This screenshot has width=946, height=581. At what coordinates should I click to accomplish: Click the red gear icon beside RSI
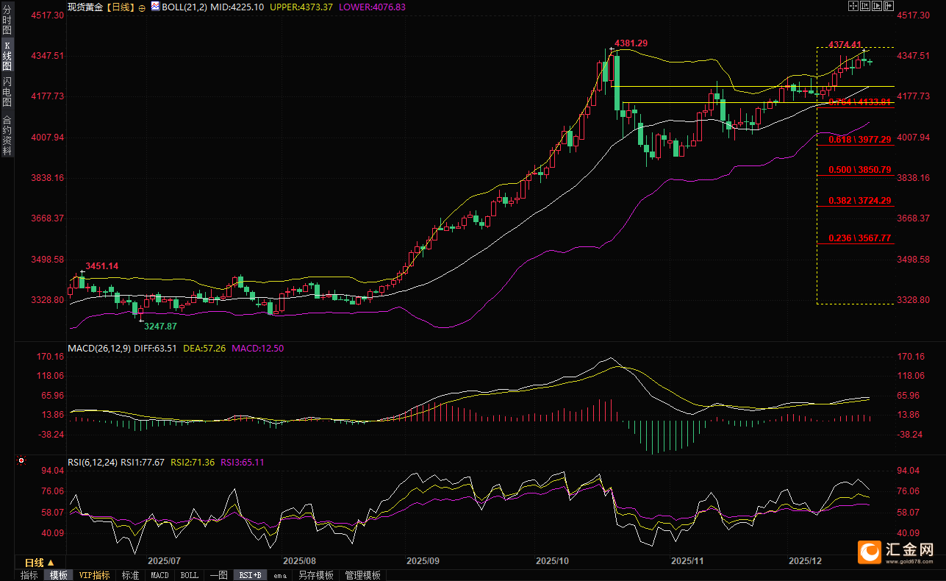tap(21, 462)
